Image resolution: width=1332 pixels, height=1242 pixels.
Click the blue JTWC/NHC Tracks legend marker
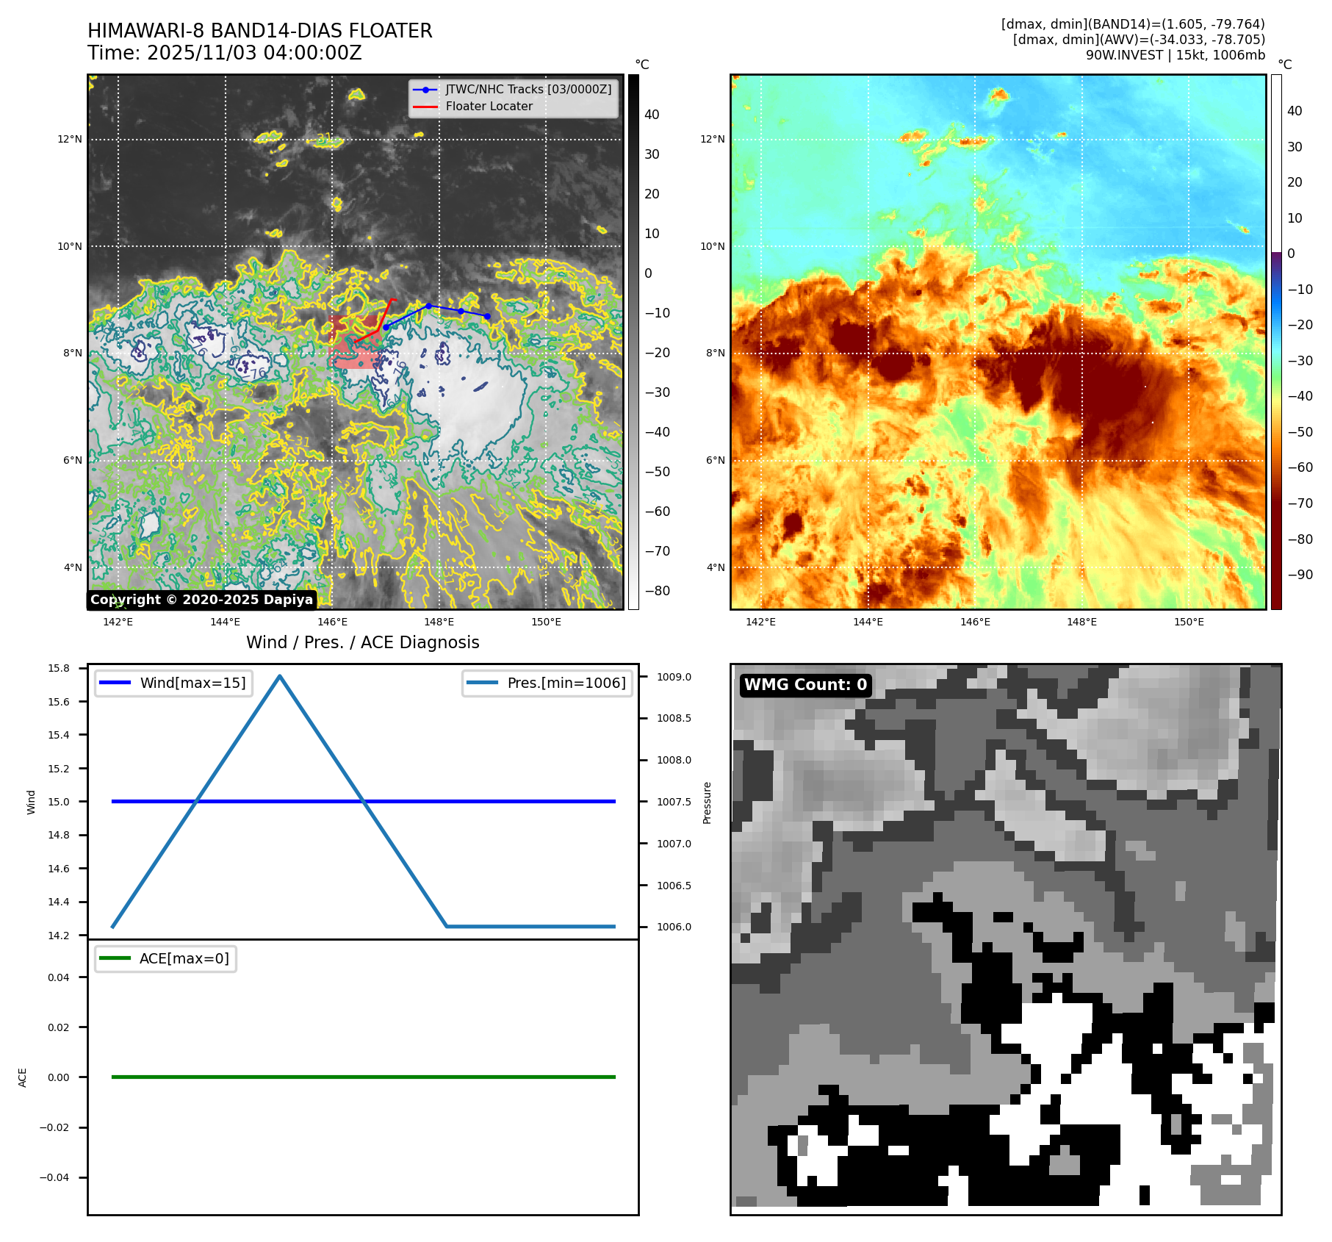point(425,90)
